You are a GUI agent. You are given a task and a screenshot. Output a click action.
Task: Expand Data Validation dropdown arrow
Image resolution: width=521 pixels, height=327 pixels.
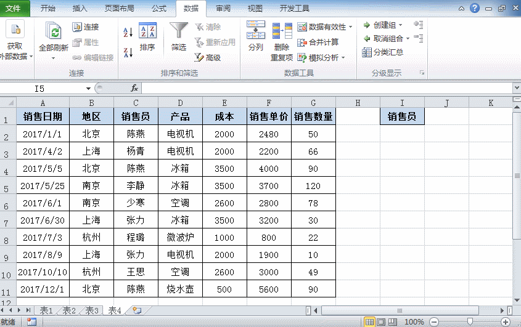[x=351, y=27]
